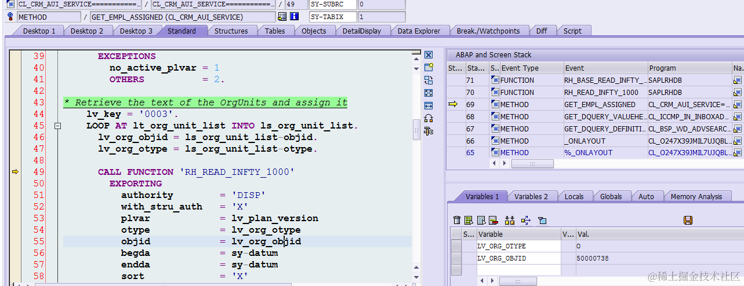Click the Program column header in stack
This screenshot has height=286, width=744.
689,68
